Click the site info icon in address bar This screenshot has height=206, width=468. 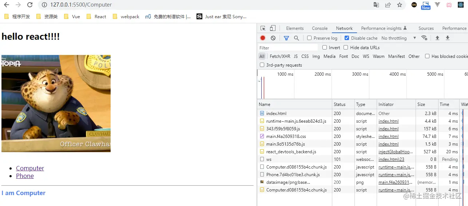(44, 5)
